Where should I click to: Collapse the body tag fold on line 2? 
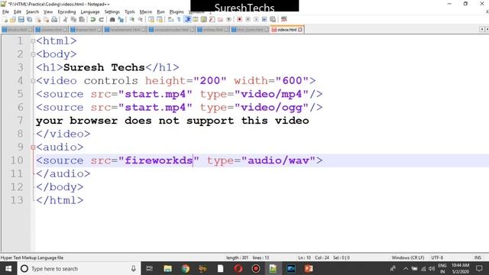(x=33, y=54)
